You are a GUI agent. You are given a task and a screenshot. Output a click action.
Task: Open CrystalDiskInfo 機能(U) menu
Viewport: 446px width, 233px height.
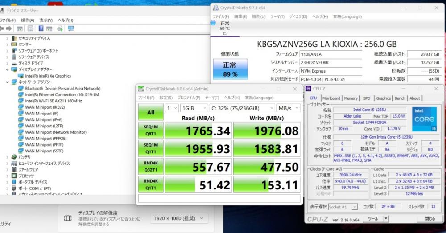(259, 16)
